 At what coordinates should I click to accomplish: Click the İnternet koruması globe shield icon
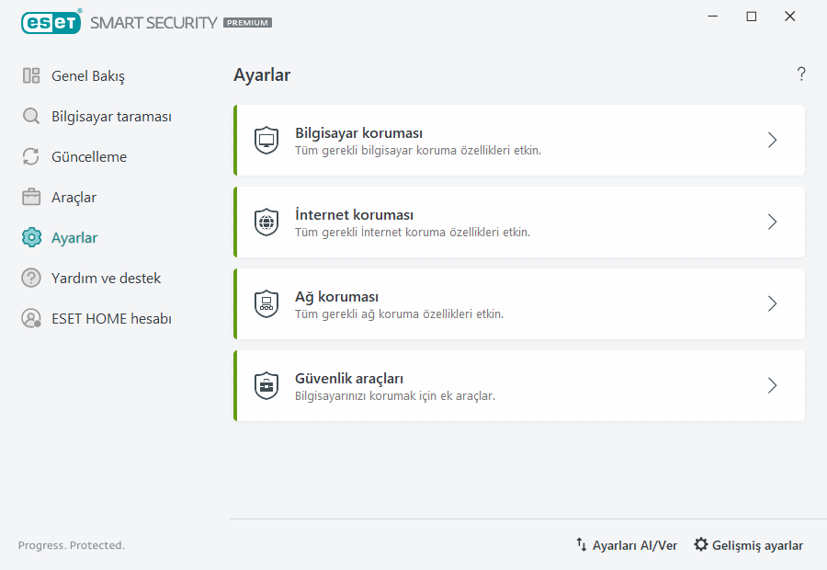(266, 222)
